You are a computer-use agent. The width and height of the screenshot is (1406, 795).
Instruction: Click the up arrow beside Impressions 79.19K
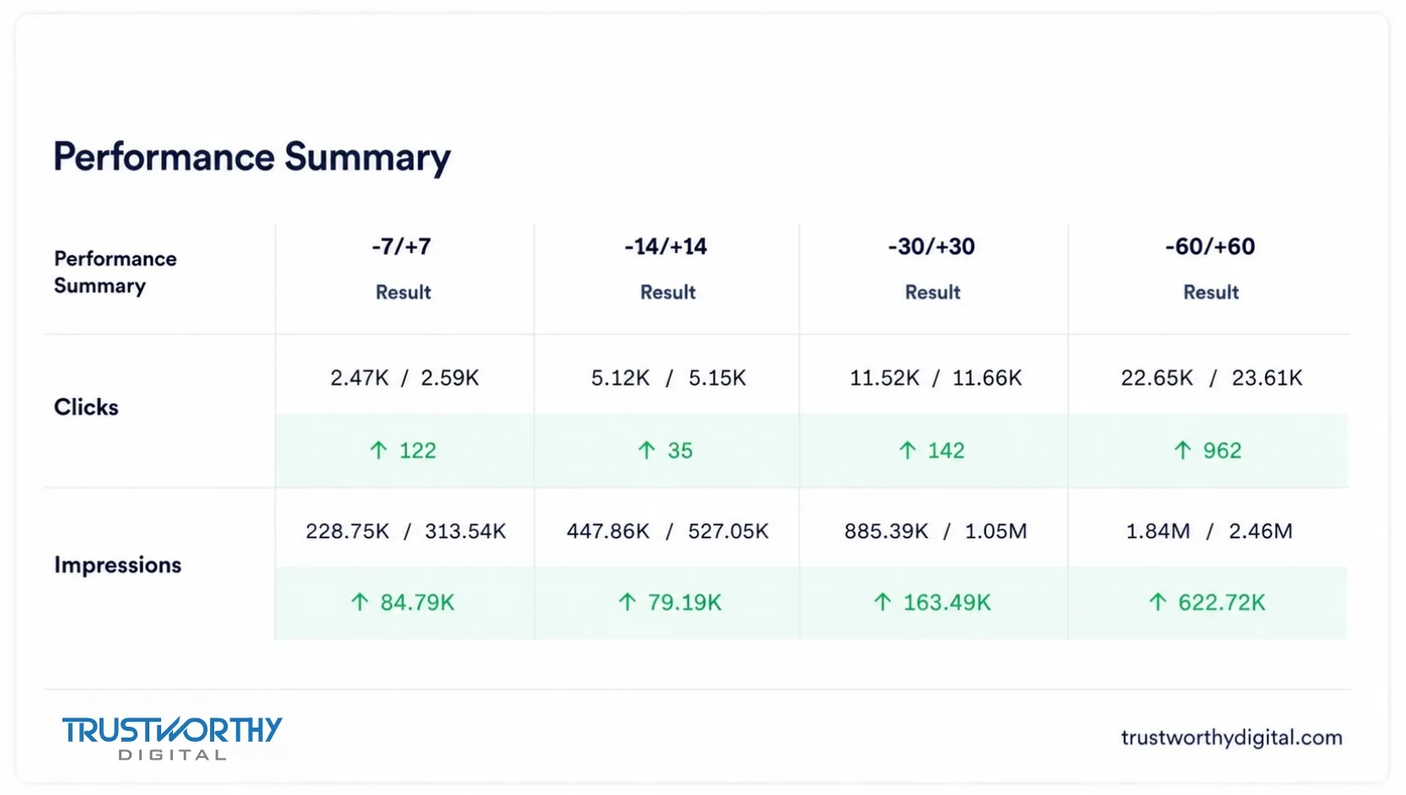tap(628, 602)
